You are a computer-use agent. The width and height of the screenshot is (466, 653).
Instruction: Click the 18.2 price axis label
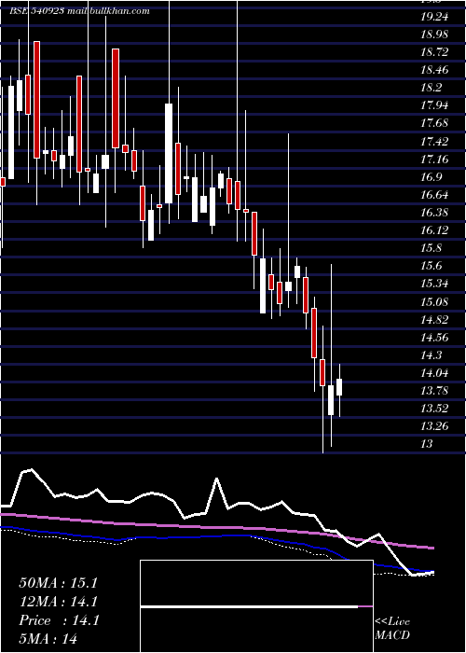(431, 88)
